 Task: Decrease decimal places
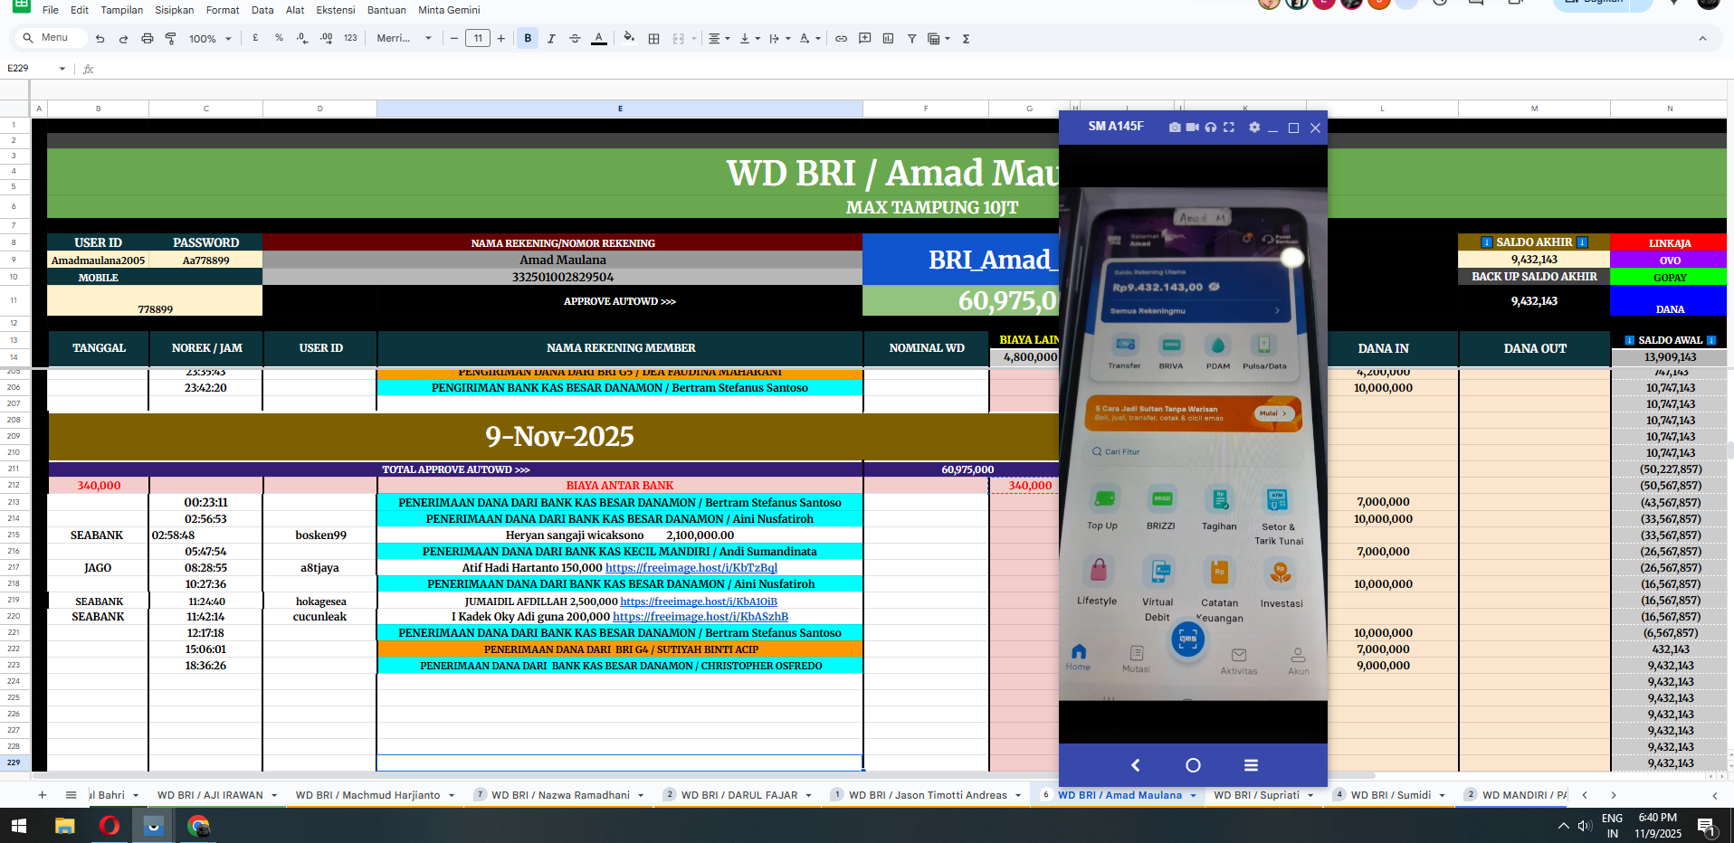click(x=302, y=38)
